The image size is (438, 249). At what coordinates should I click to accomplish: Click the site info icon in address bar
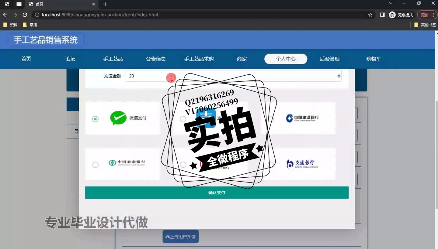37,15
